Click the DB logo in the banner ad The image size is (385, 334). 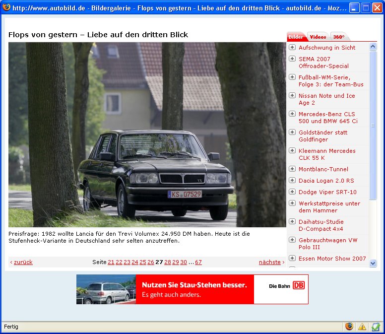click(x=299, y=285)
